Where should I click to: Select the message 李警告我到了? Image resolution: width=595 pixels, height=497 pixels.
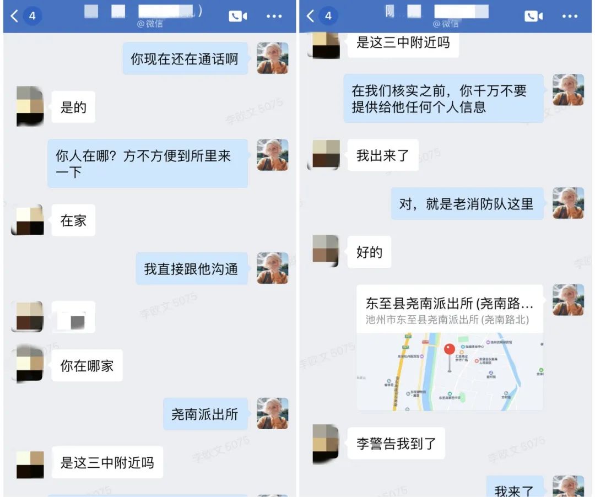click(x=396, y=443)
